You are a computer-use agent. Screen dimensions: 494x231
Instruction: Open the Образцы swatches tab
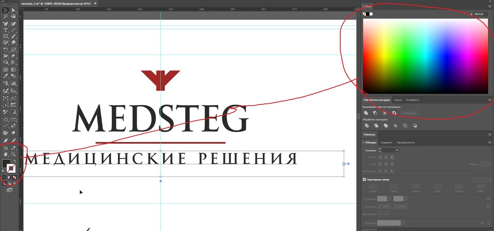[369, 135]
